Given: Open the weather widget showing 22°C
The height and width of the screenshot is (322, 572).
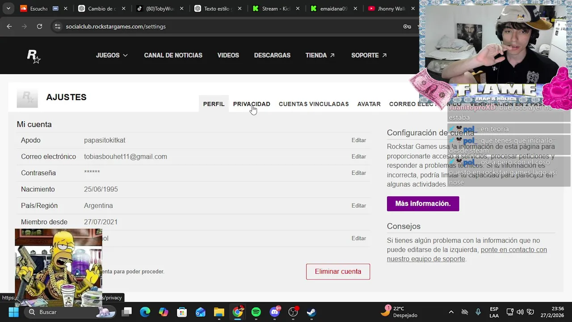Looking at the screenshot, I should pyautogui.click(x=399, y=312).
